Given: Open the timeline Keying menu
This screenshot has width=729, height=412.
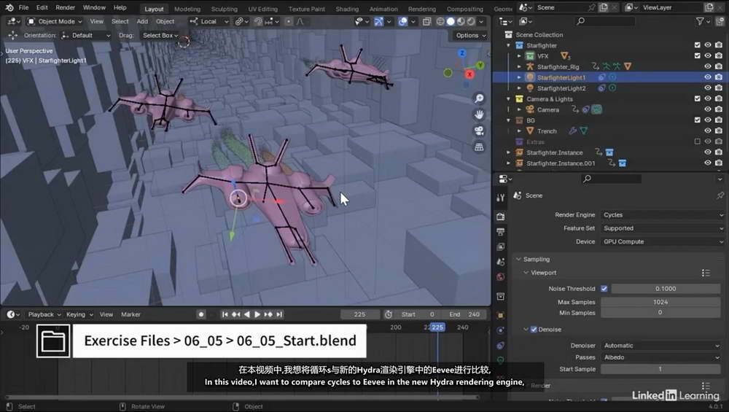Looking at the screenshot, I should pos(79,314).
